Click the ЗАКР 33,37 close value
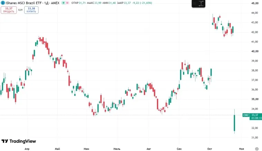This screenshot has width=262, height=151. pos(124,3)
